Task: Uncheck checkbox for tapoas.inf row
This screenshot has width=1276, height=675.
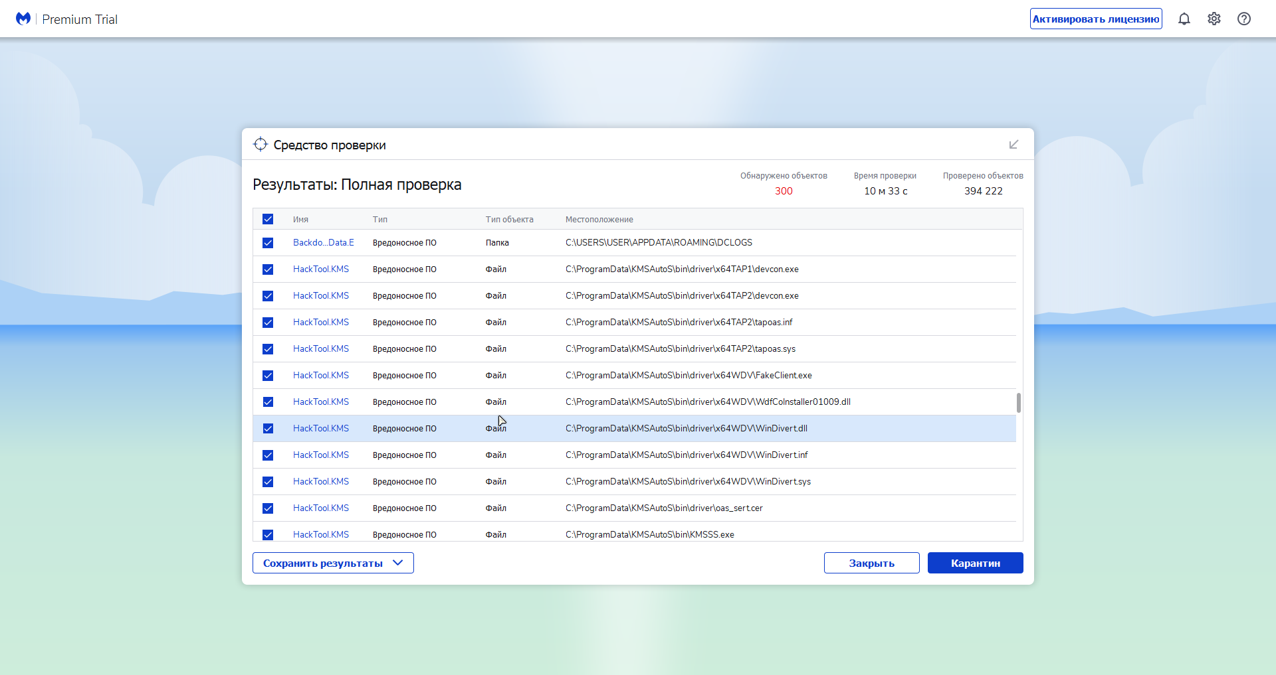Action: click(268, 323)
